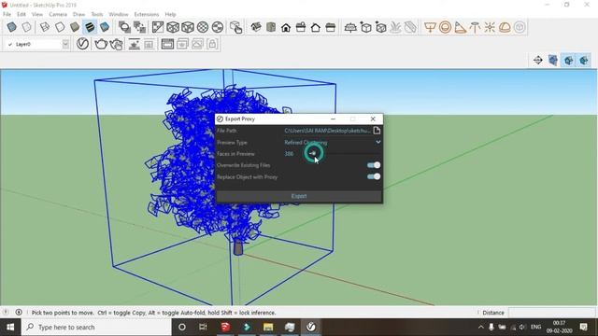Open the Windows Start menu
The height and width of the screenshot is (336, 598).
10,327
